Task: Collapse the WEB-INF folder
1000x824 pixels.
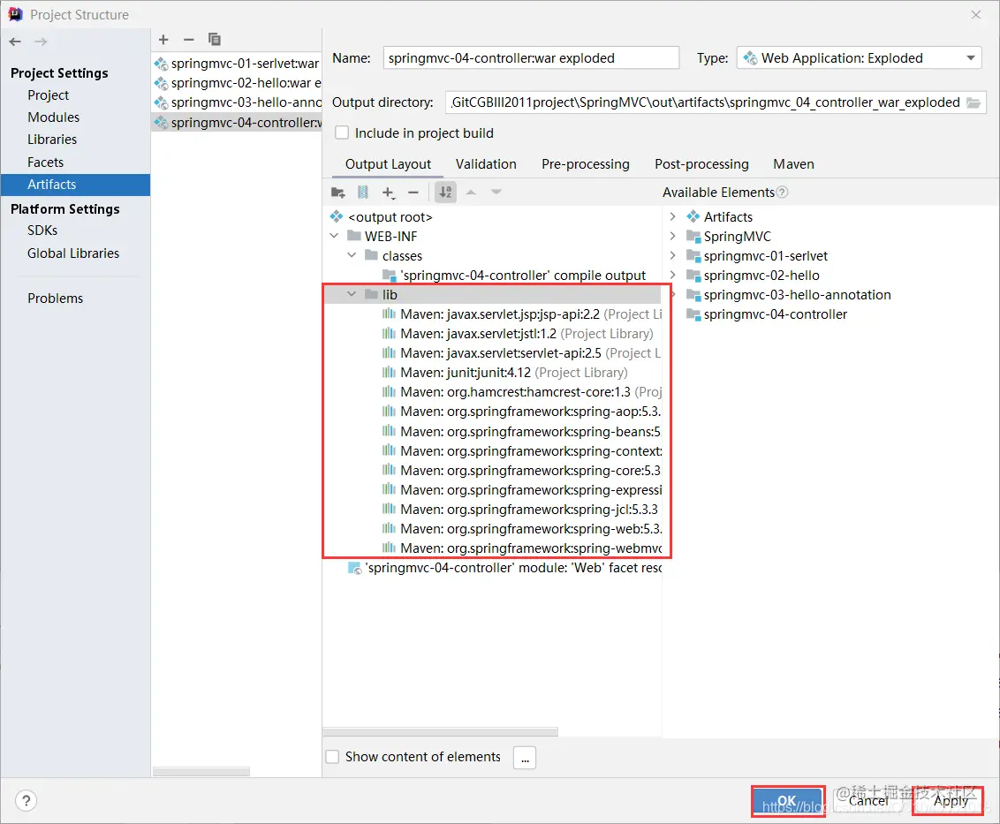Action: tap(334, 236)
